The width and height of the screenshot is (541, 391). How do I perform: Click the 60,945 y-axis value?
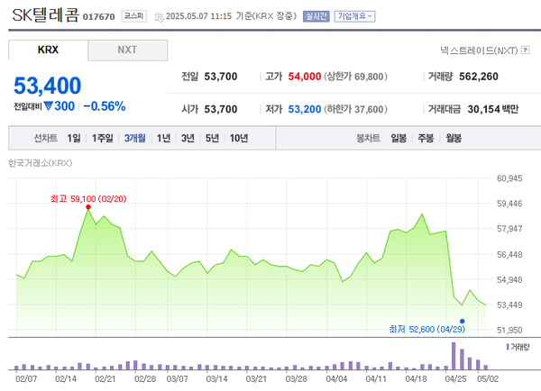[509, 178]
